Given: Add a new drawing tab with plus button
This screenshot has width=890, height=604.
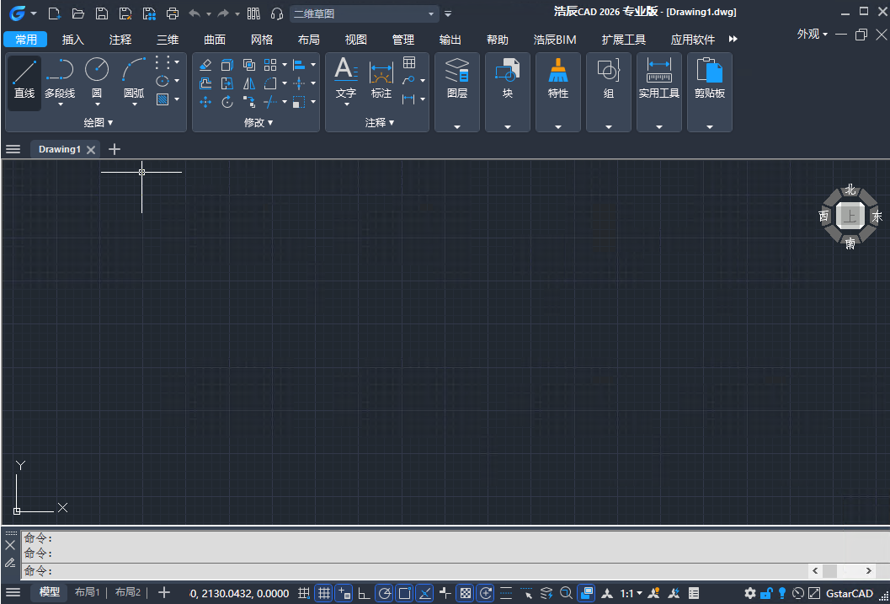Looking at the screenshot, I should [115, 149].
